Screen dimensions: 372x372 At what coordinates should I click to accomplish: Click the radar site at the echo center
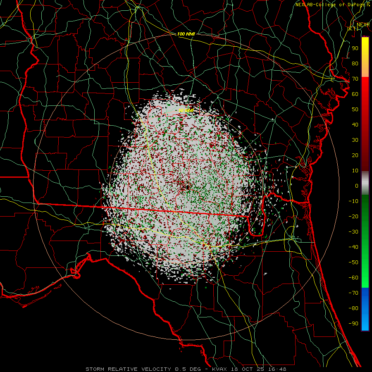point(188,188)
